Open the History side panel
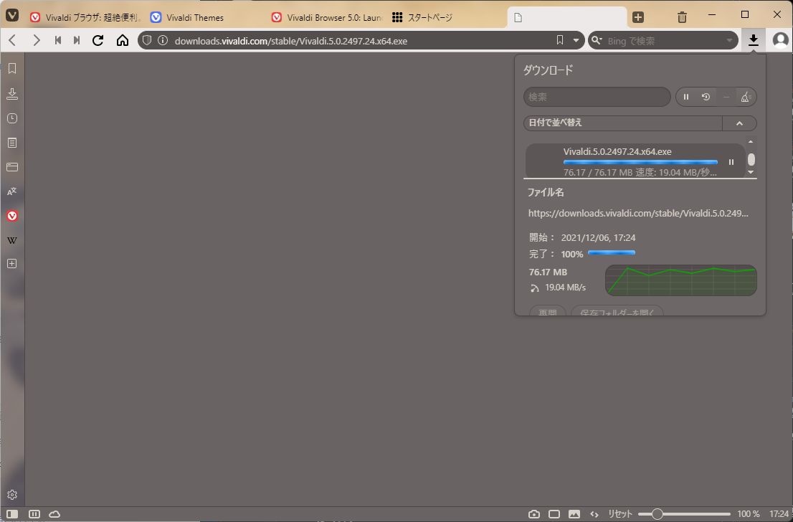The image size is (793, 522). [12, 118]
